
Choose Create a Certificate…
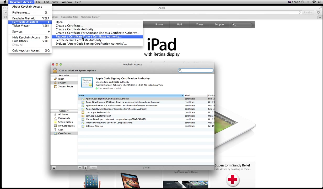click(x=98, y=26)
